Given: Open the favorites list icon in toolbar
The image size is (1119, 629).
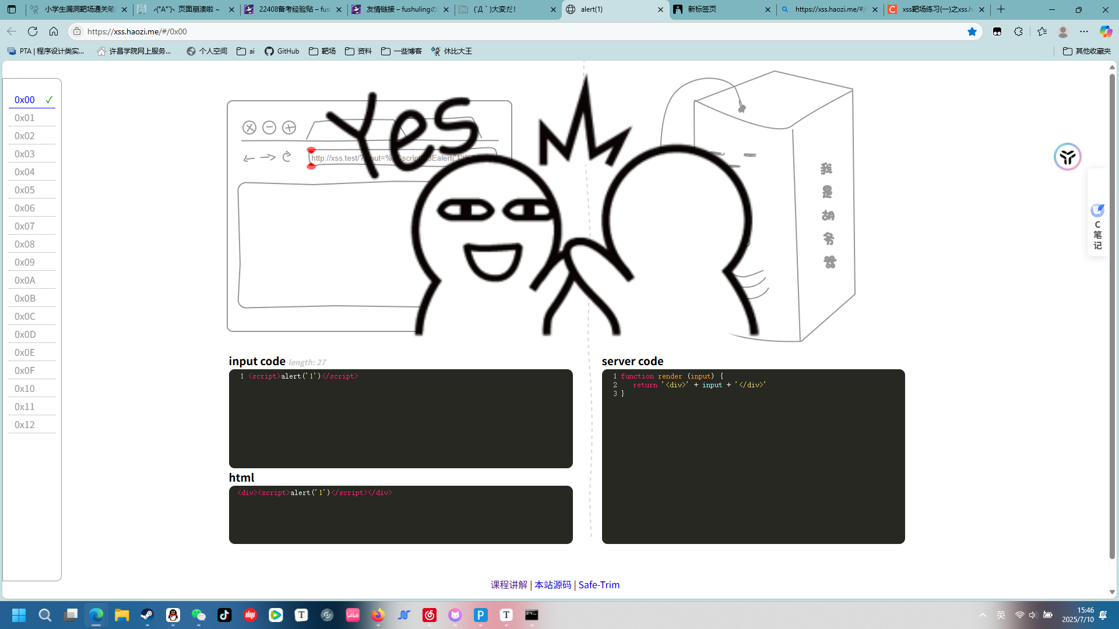Looking at the screenshot, I should [x=1042, y=31].
